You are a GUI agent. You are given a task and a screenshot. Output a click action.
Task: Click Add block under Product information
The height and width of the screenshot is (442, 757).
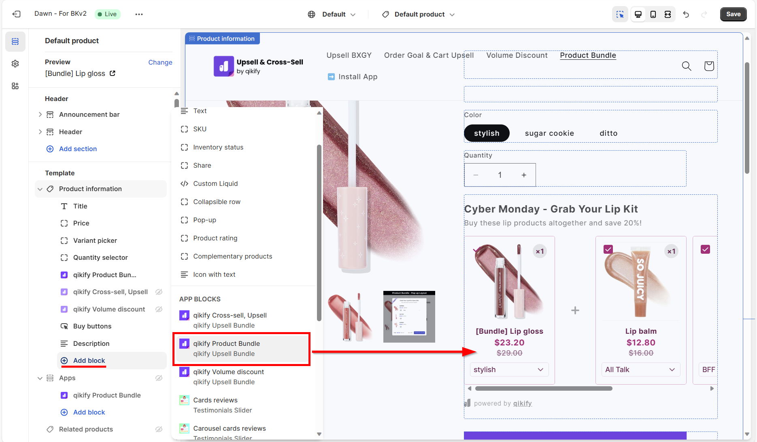(x=89, y=360)
